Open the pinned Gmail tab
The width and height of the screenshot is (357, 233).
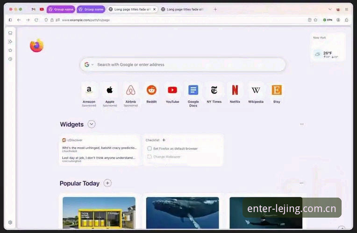[34, 9]
